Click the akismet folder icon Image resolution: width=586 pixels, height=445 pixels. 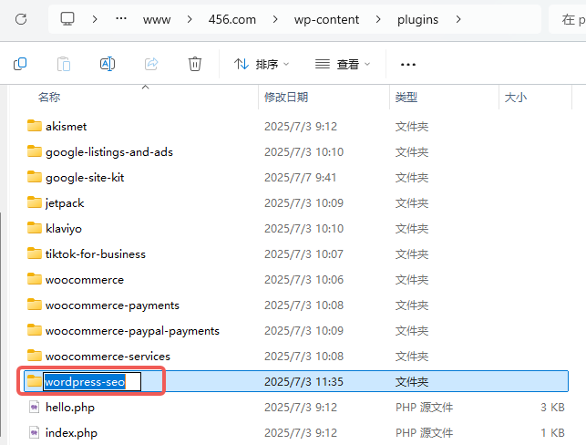[x=35, y=126]
